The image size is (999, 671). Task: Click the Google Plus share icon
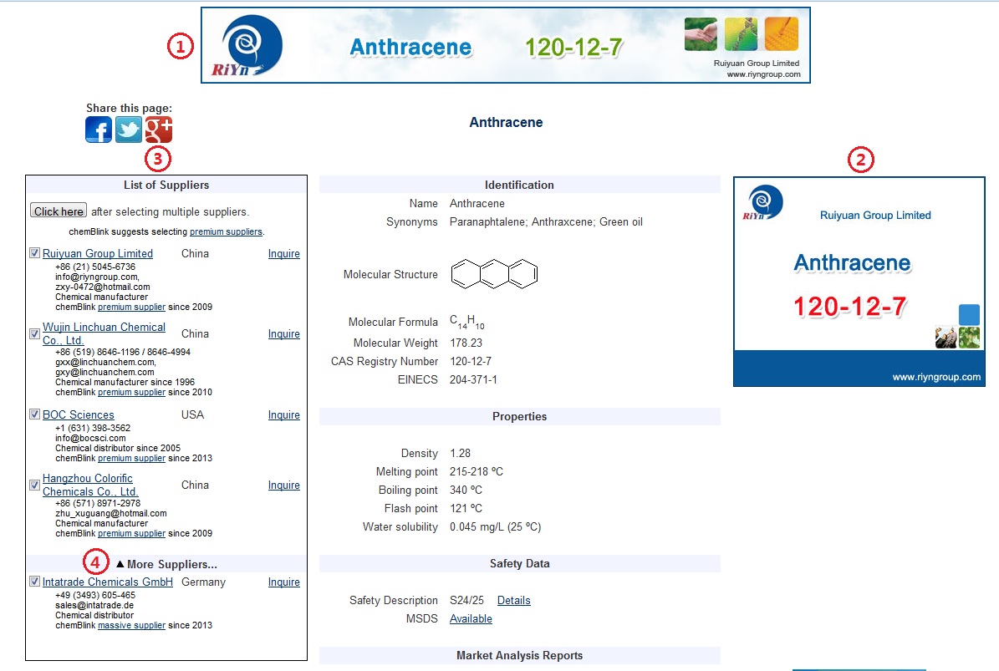point(159,130)
